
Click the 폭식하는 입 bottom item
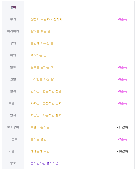(x=39, y=55)
